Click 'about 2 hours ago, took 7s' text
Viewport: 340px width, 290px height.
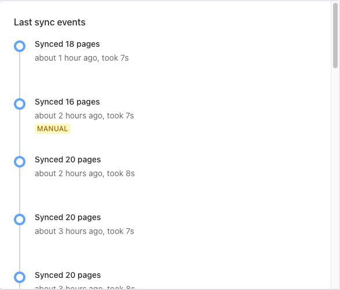tap(84, 116)
